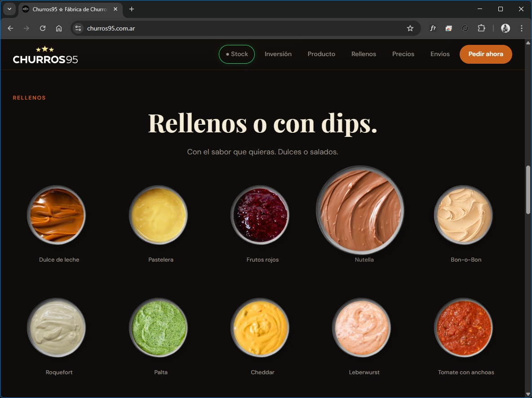Click the scrollbar up arrow

pyautogui.click(x=528, y=43)
